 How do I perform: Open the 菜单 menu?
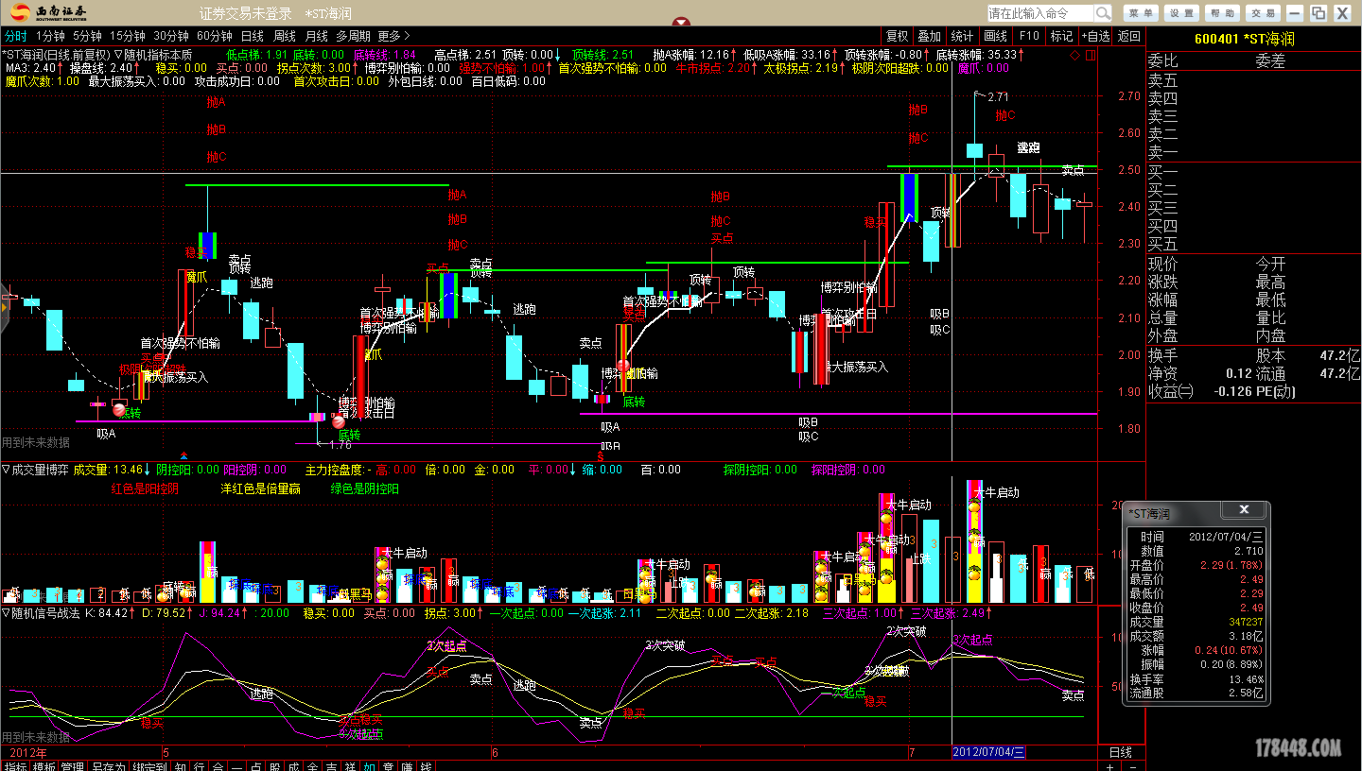coord(1142,13)
